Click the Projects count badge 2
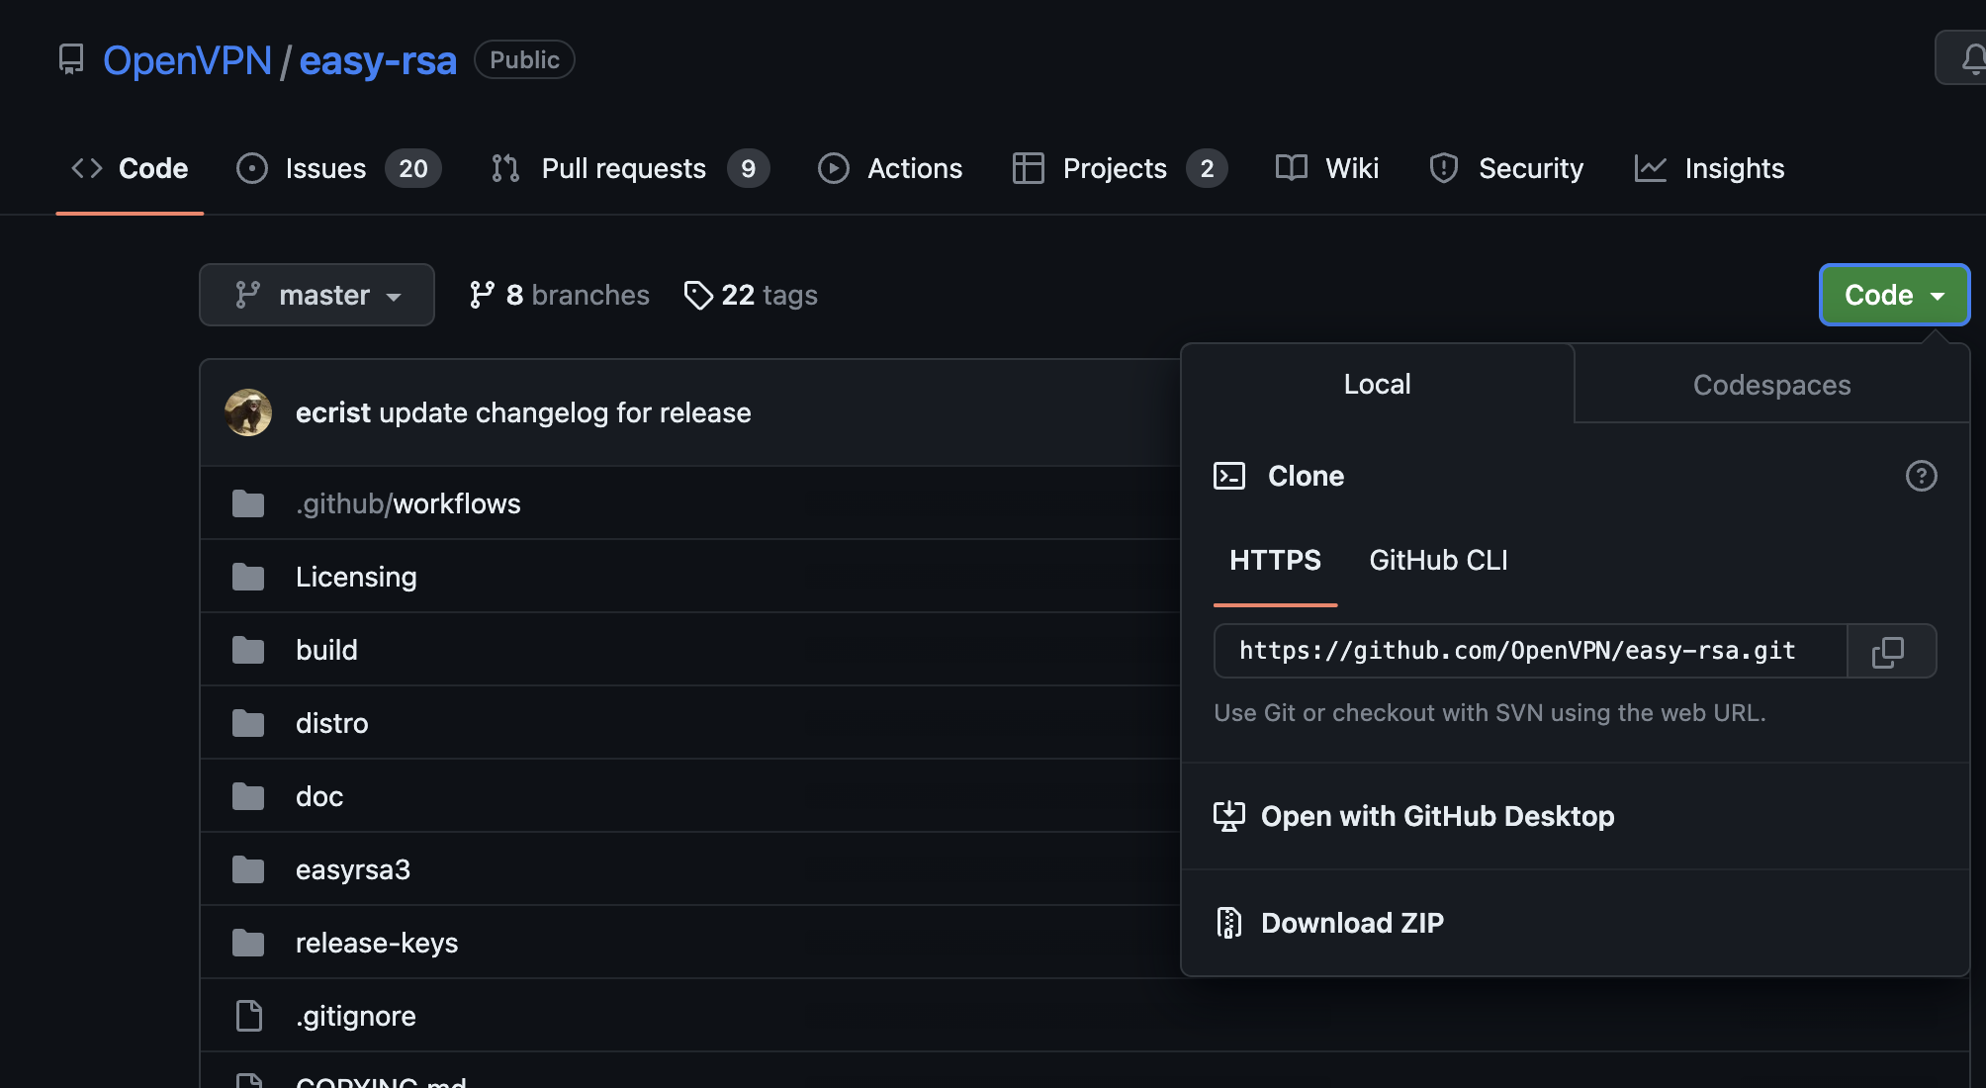 (1207, 168)
